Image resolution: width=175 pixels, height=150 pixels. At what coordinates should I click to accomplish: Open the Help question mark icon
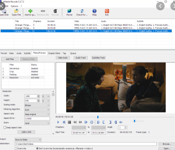pyautogui.click(x=94, y=11)
